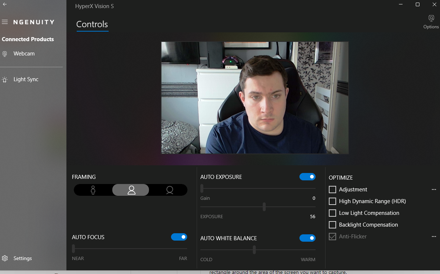This screenshot has width=440, height=274.
Task: Click the webcam preview image
Action: click(255, 98)
